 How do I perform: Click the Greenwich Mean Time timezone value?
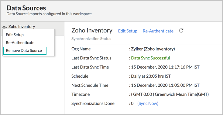170,94
